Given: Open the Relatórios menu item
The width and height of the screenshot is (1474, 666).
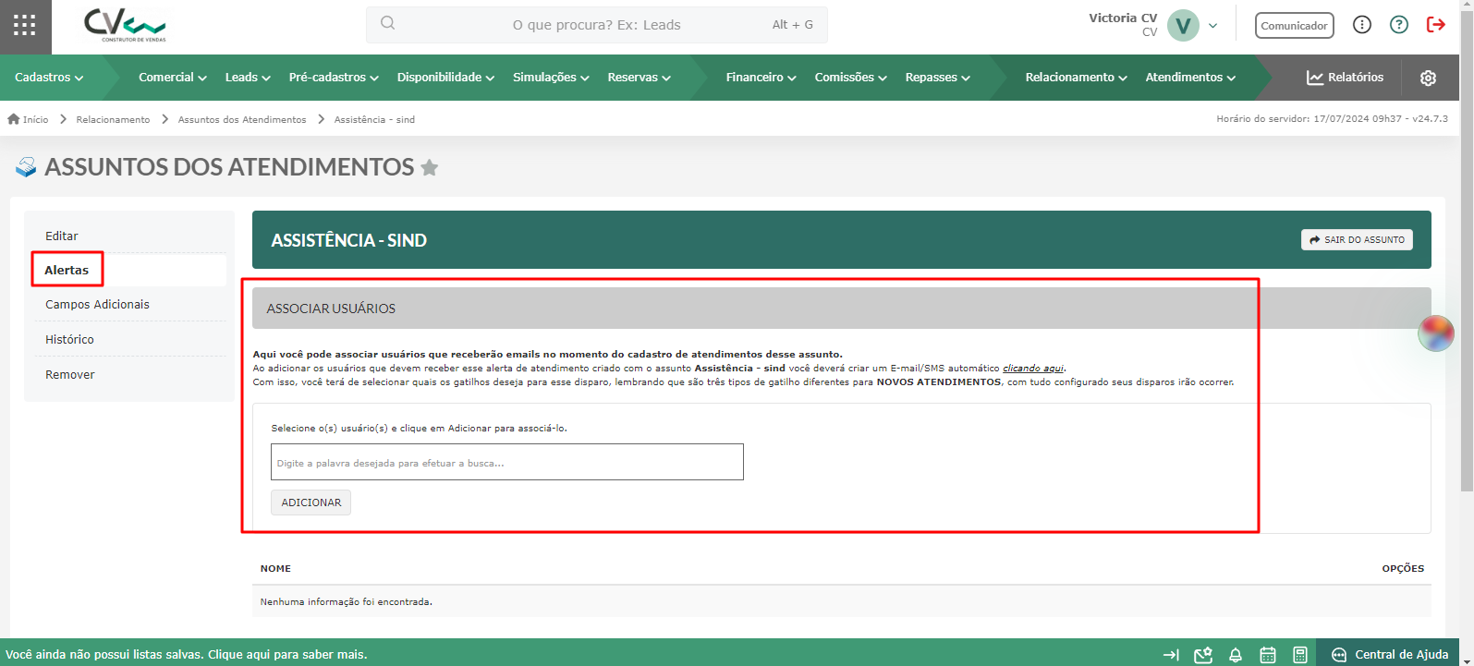Looking at the screenshot, I should [1345, 78].
